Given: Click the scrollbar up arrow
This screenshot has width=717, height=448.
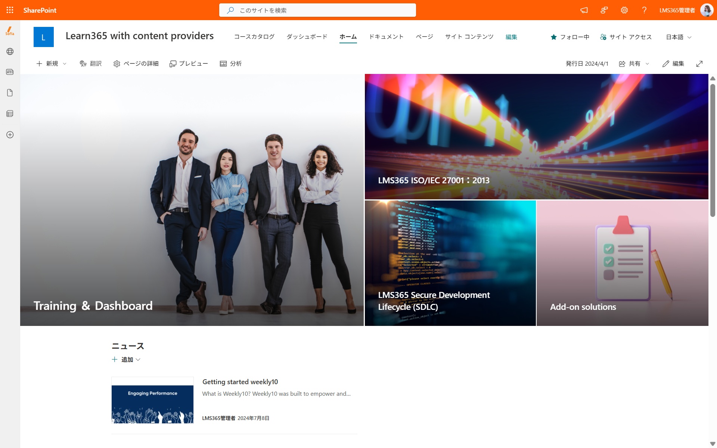Looking at the screenshot, I should (x=713, y=78).
